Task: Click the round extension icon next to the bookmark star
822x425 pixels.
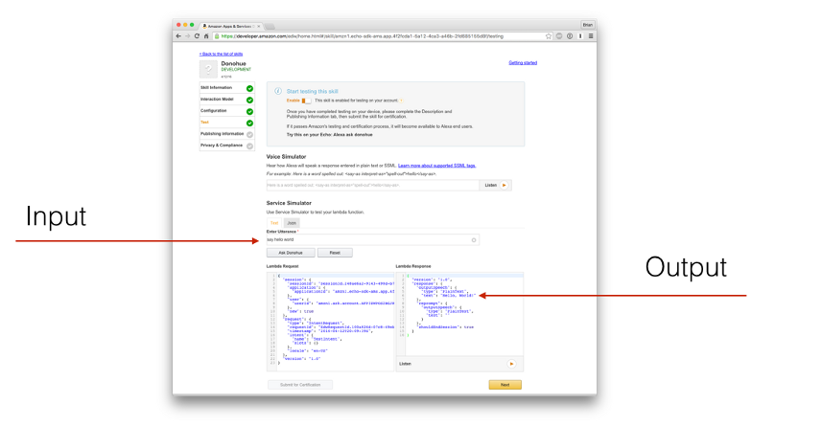Action: coord(559,36)
